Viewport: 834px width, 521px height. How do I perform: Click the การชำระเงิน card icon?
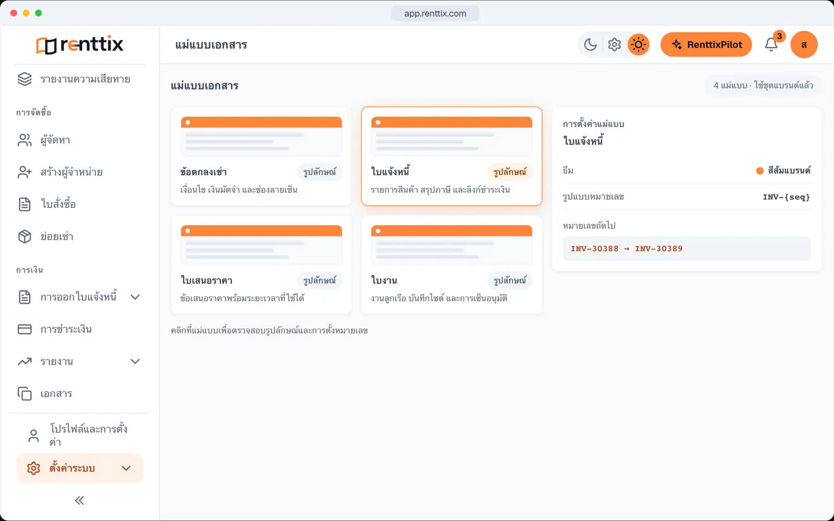tap(24, 329)
